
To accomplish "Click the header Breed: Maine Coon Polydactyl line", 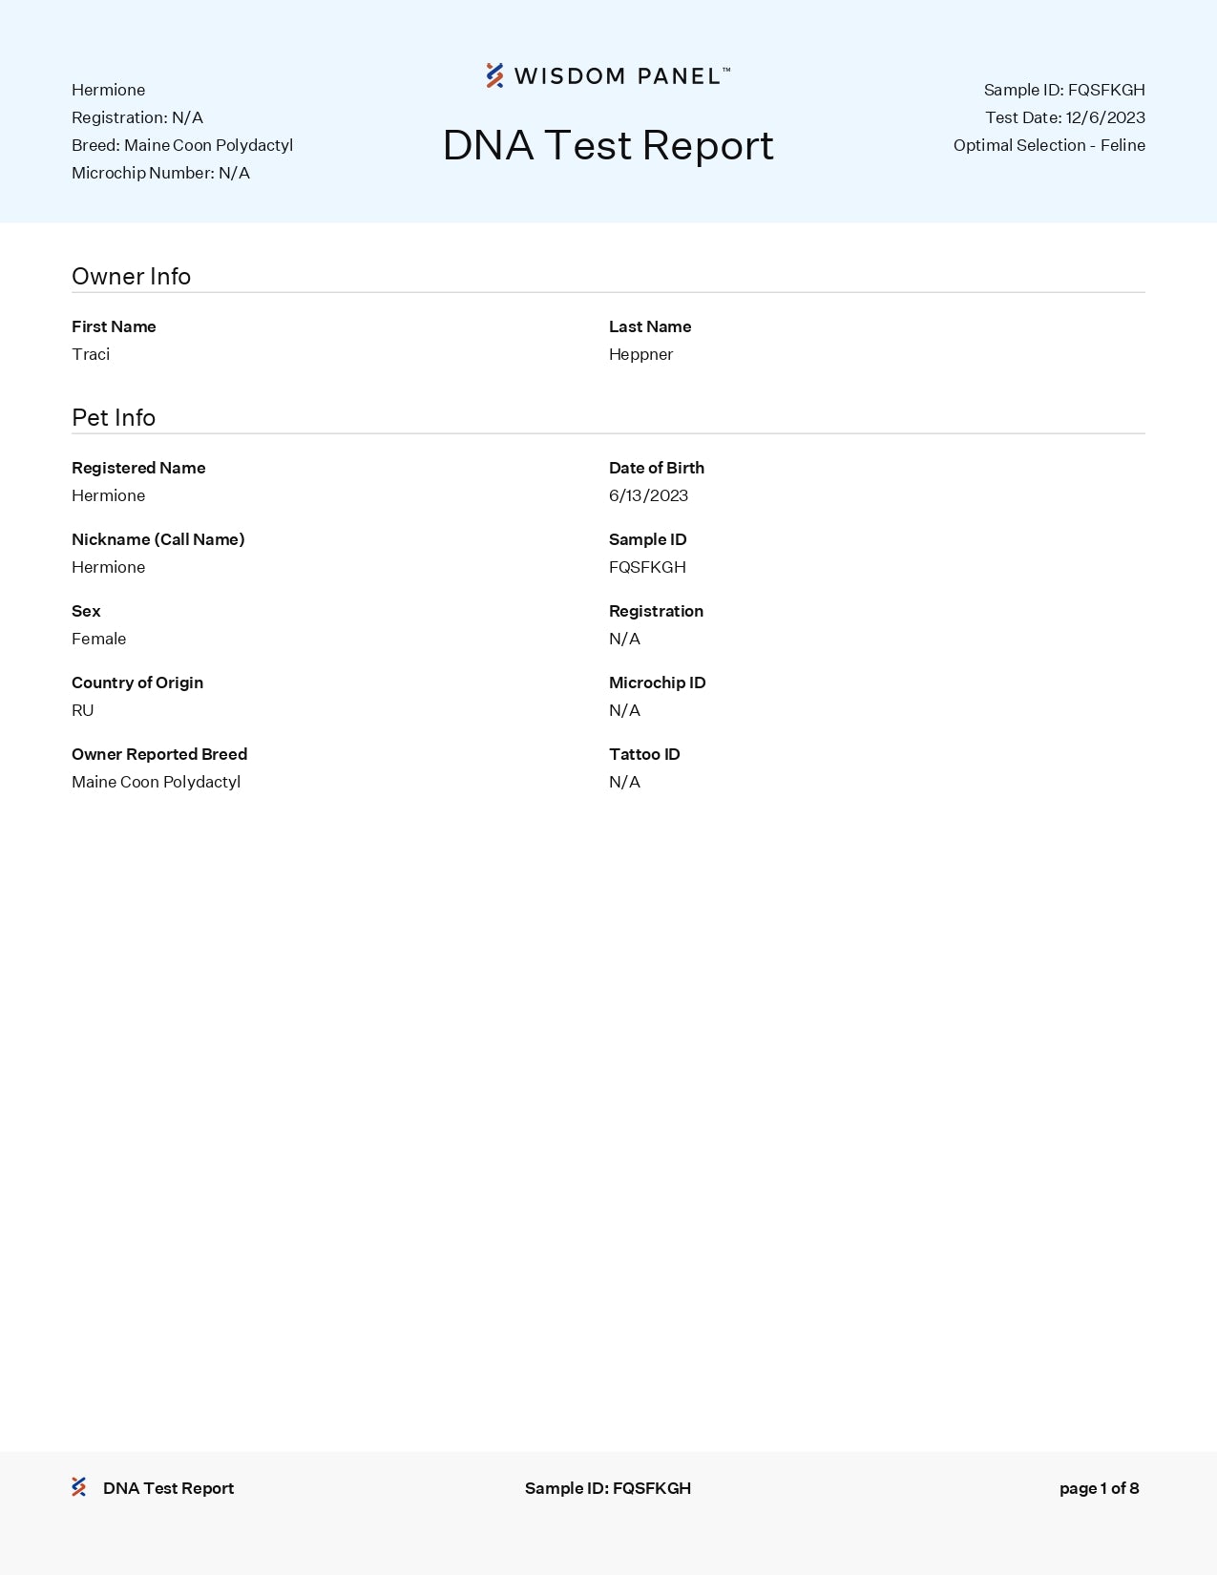I will point(182,145).
